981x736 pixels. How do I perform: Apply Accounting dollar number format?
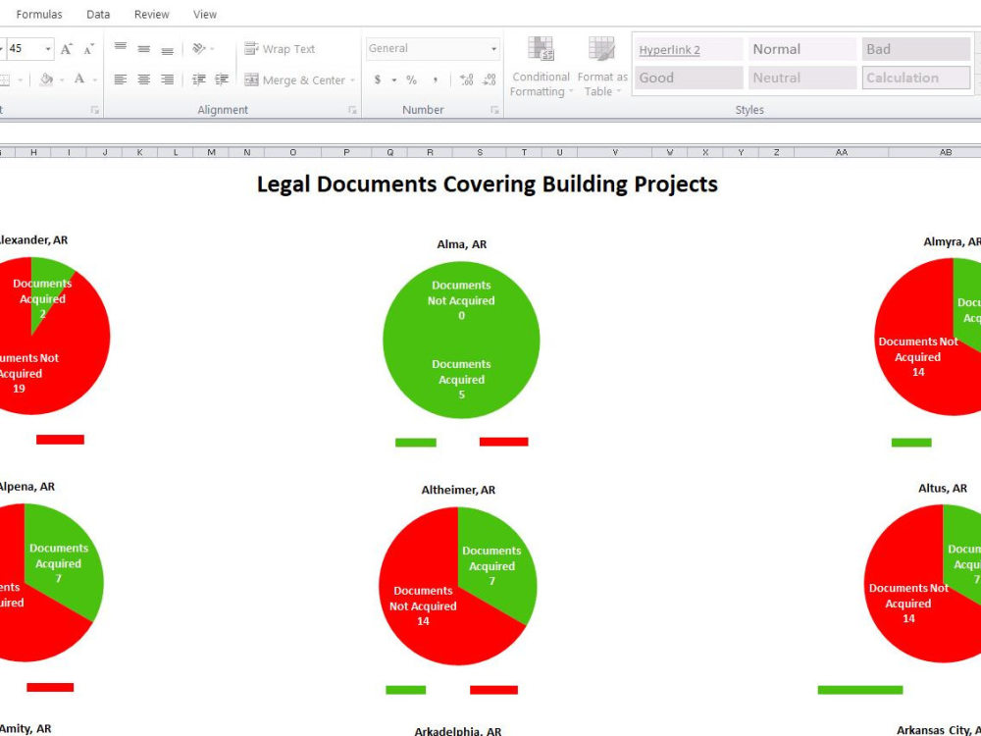[378, 79]
